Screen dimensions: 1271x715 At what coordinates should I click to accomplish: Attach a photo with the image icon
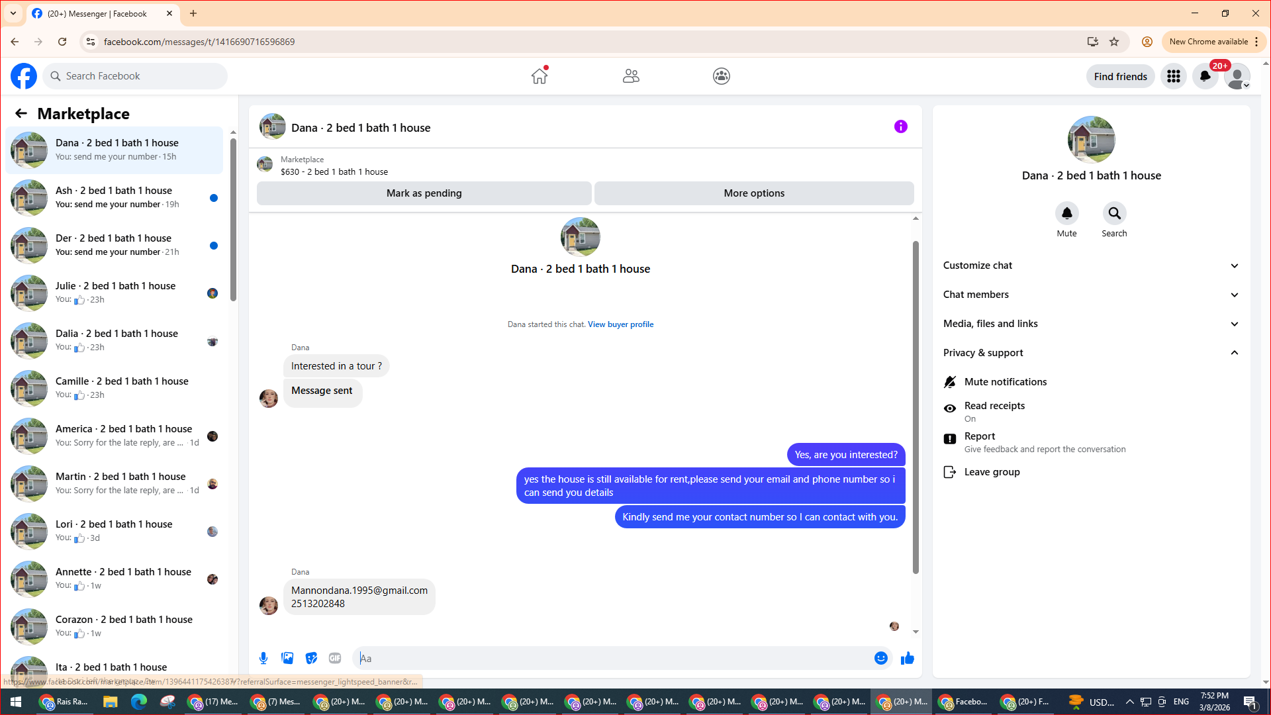287,658
